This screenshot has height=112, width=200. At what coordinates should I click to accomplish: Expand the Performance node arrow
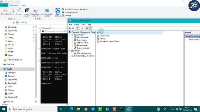pos(72,45)
